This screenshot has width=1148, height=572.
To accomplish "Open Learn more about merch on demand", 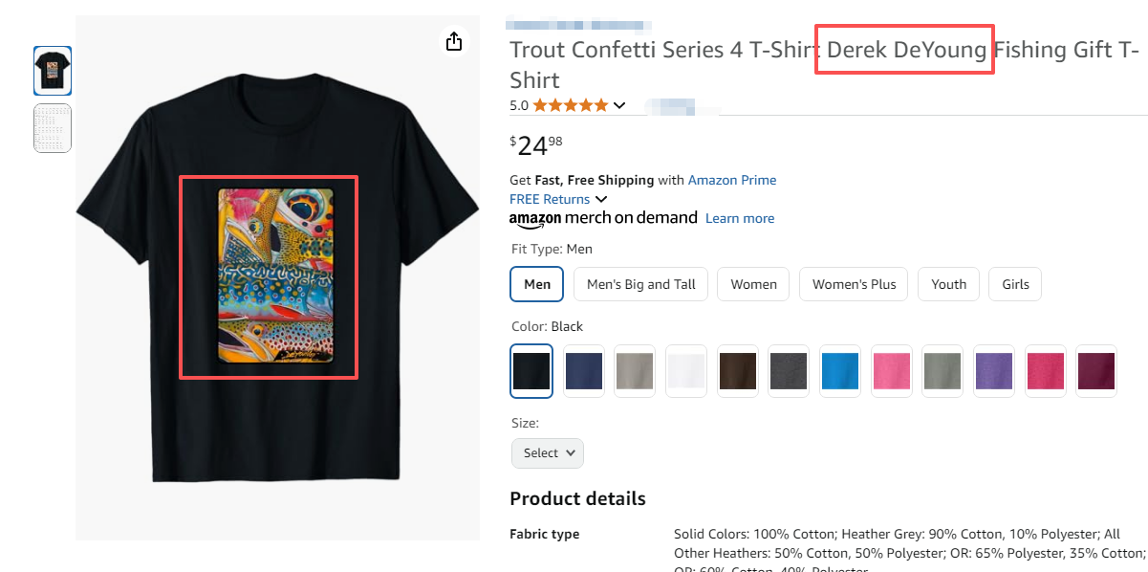I will pos(740,218).
